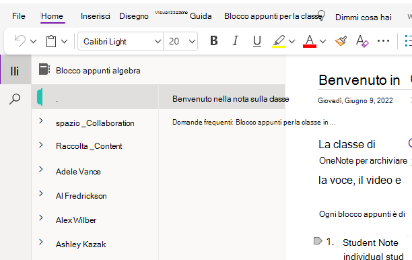This screenshot has width=412, height=260.
Task: Select the Ashley Kazak label
Action: pyautogui.click(x=81, y=245)
